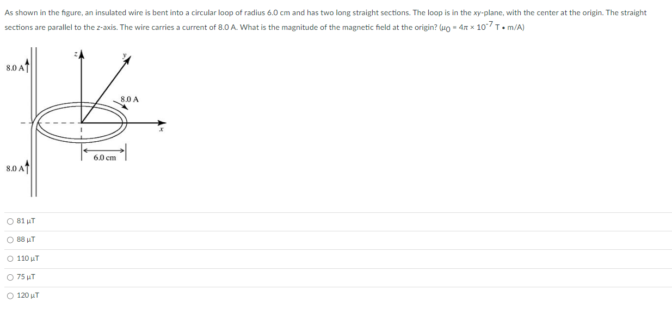This screenshot has width=672, height=315.
Task: Select the 75 µT radio button
Action: (10, 277)
